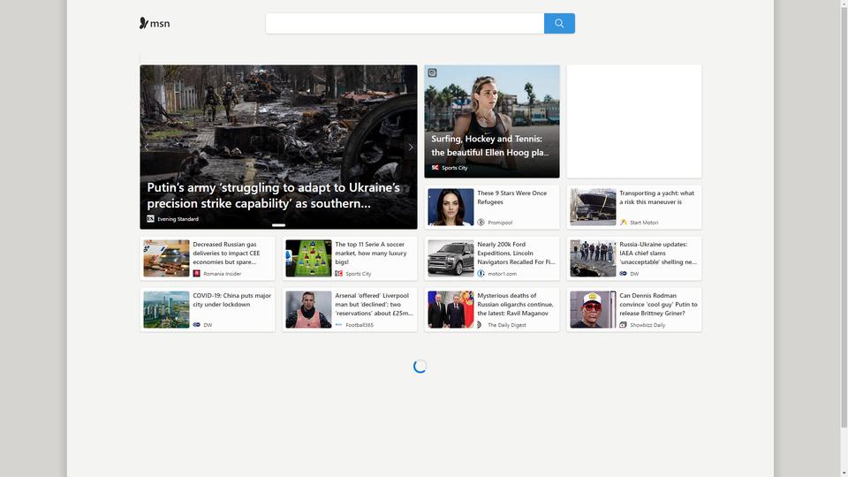Click the carousel slide indicator dash
This screenshot has width=848, height=477.
click(278, 225)
